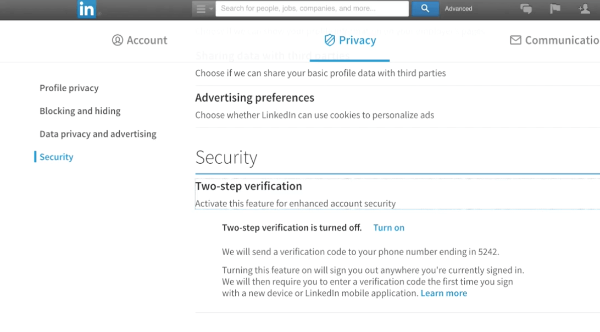
Task: Click the Advanced search link
Action: (458, 8)
